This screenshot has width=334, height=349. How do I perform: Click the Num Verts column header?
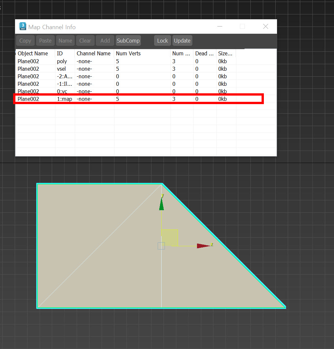coord(142,53)
